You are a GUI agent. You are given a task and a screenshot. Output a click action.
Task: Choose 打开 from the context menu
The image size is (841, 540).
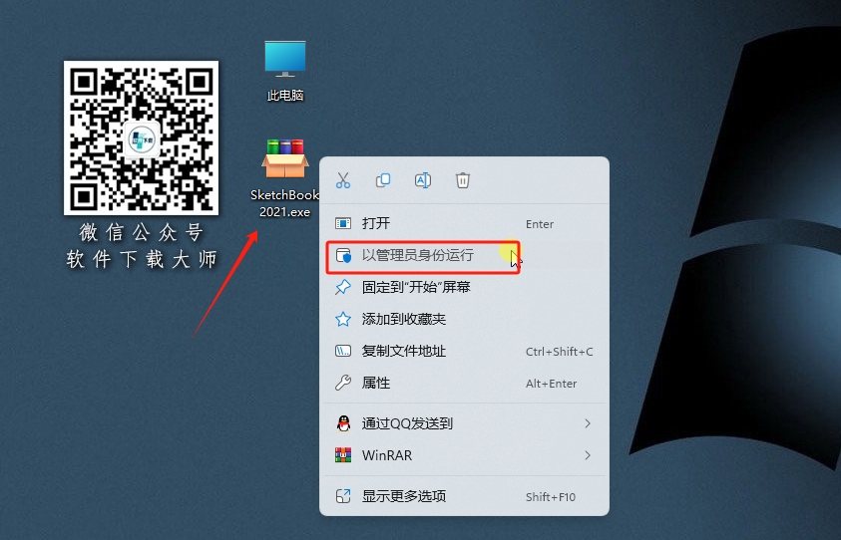pos(464,223)
